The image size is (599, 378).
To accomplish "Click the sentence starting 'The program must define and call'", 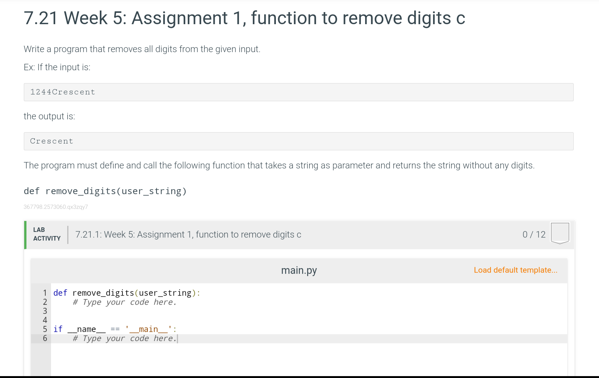I will [x=279, y=165].
